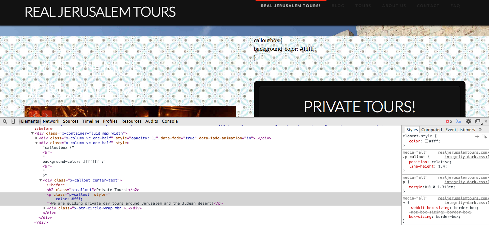
Task: Click the -webkit-box-sizing struck-through declaration
Action: click(444, 208)
